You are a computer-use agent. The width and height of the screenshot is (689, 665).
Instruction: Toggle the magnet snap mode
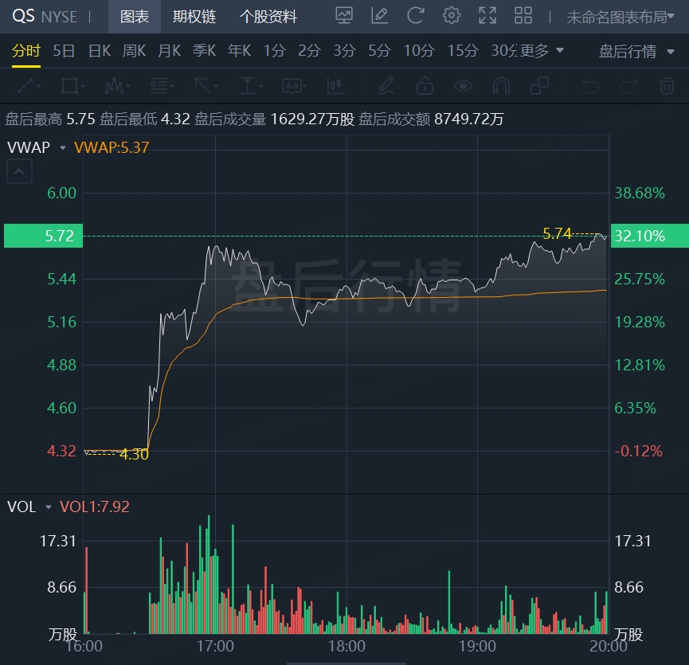pyautogui.click(x=501, y=85)
